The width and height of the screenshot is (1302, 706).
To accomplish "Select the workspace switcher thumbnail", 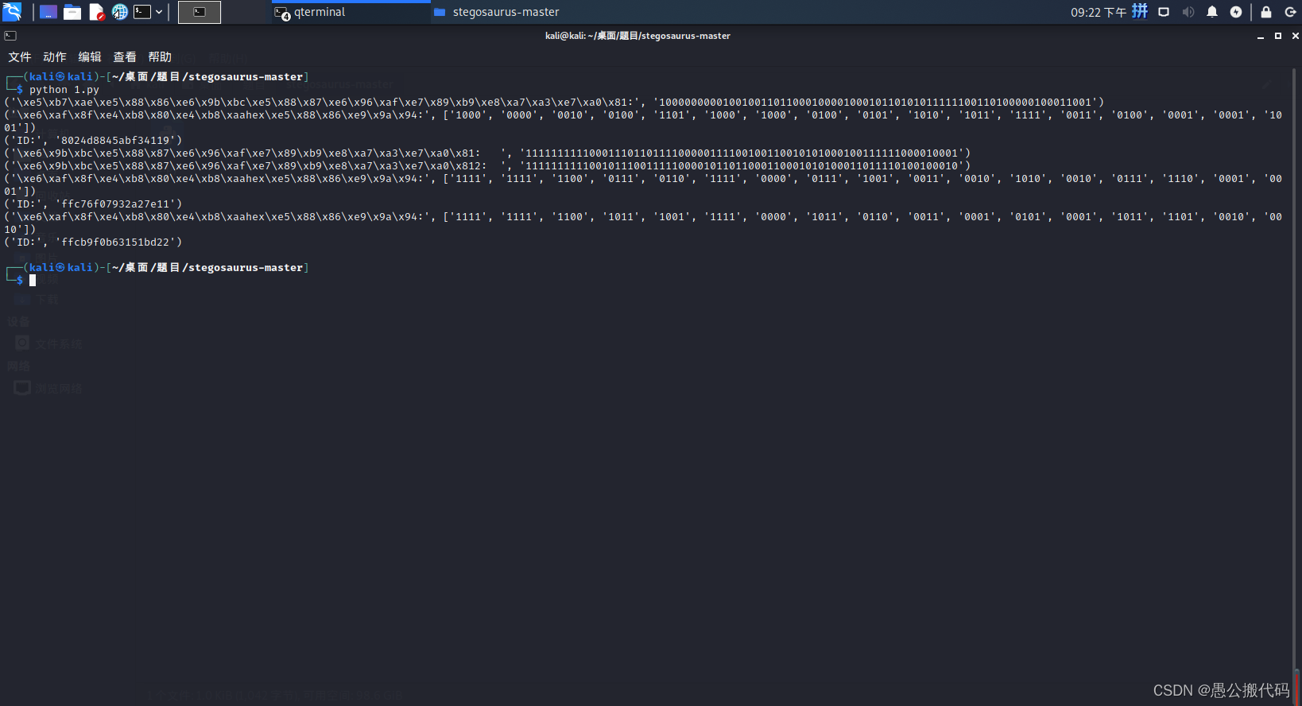I will (x=200, y=12).
